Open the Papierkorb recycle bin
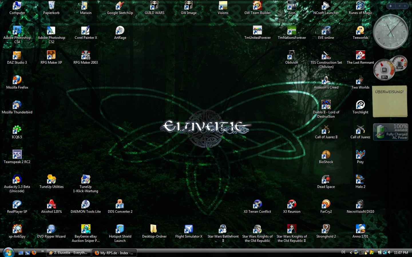Image resolution: width=412 pixels, height=257 pixels. click(51, 8)
